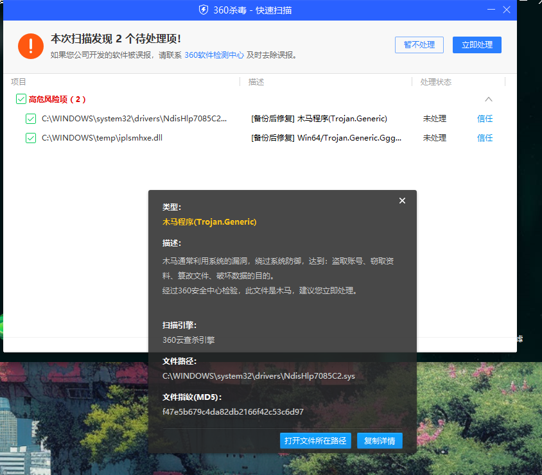Click the file path NdisHlp7085C2.sys in popup

[259, 376]
